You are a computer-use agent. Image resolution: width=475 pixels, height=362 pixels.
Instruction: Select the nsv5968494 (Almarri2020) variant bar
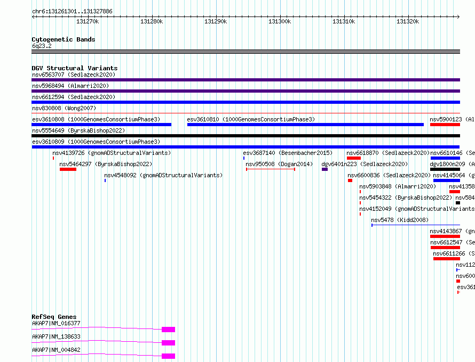(246, 91)
